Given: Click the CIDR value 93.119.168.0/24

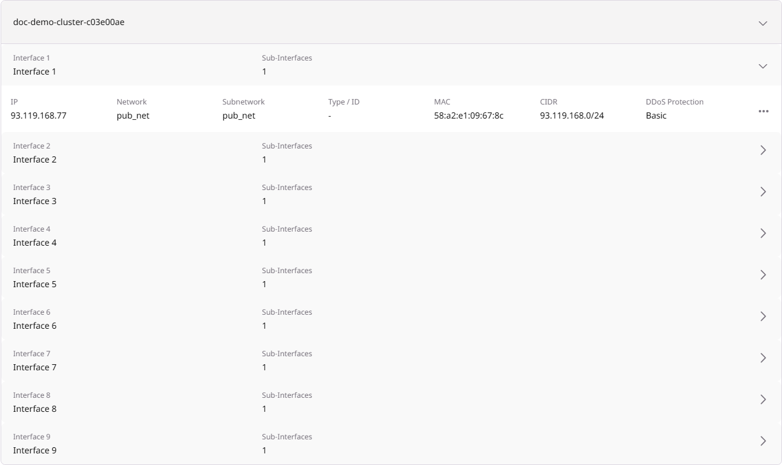Looking at the screenshot, I should 572,115.
